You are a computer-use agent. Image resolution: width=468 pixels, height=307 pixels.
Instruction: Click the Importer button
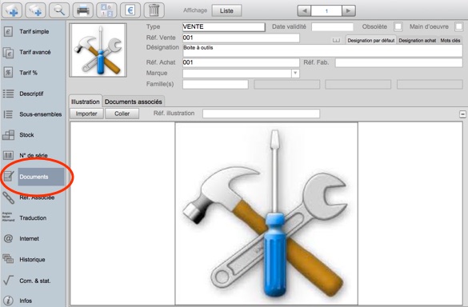(x=86, y=114)
